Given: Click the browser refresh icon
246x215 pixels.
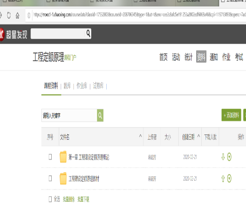Looking at the screenshot, I should pos(9,15).
